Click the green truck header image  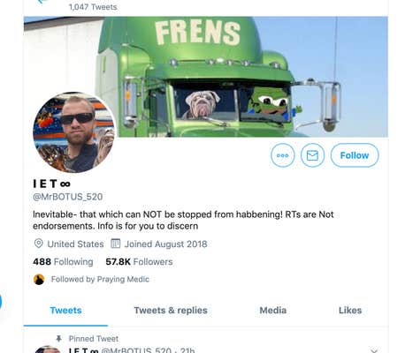[x=206, y=77]
